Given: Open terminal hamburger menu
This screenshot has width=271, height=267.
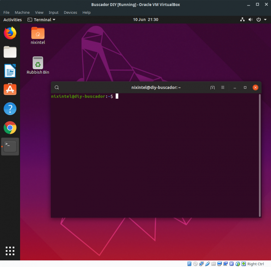Looking at the screenshot, I should (223, 87).
